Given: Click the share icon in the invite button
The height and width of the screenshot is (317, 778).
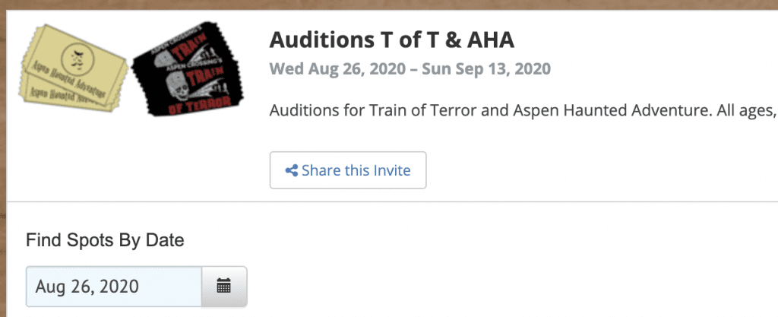Looking at the screenshot, I should click(x=291, y=170).
